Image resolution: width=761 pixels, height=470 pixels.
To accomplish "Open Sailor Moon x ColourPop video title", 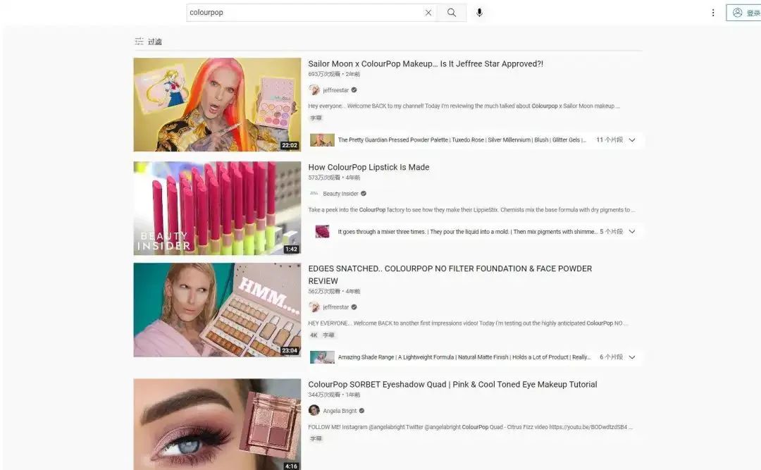I will (x=426, y=63).
